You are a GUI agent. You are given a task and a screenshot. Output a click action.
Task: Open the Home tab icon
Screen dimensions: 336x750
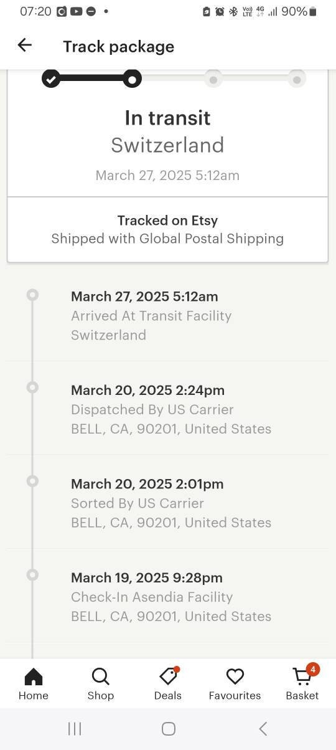pos(33,676)
